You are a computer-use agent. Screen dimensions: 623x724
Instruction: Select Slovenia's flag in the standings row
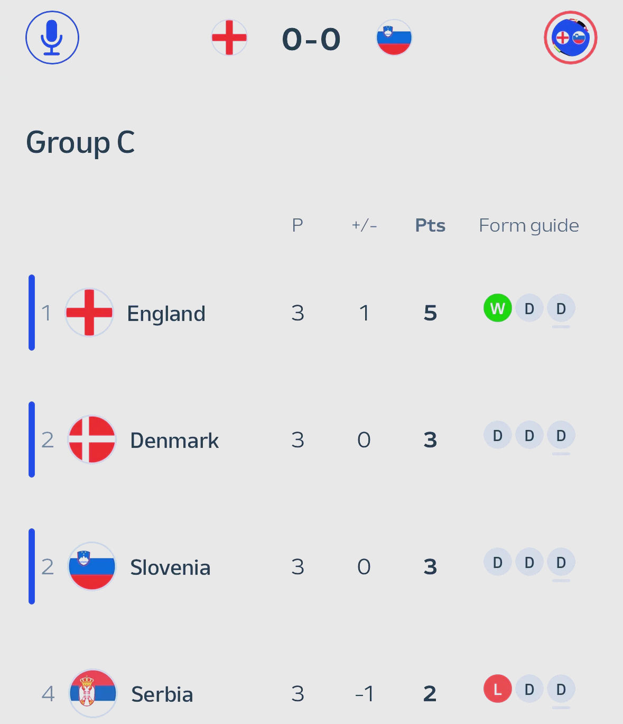(92, 566)
